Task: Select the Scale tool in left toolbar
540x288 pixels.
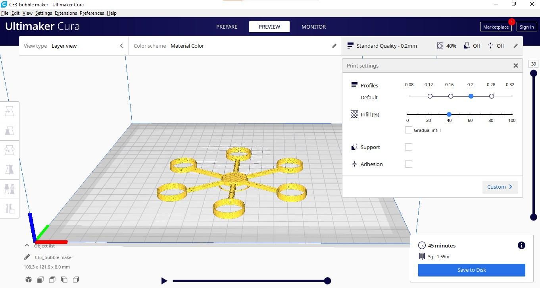Action: [10, 131]
